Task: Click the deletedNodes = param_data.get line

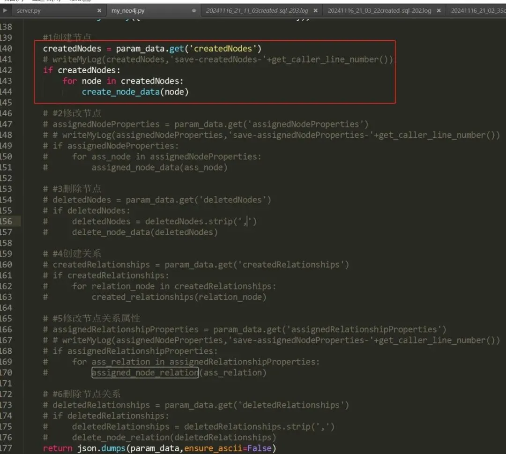Action: point(157,200)
